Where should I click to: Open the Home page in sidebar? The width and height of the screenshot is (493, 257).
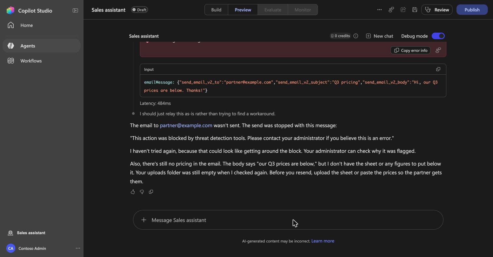[41, 25]
